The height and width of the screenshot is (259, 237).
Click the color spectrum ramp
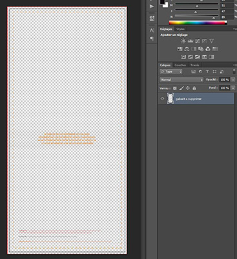[198, 23]
